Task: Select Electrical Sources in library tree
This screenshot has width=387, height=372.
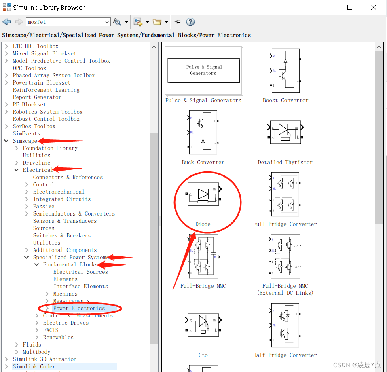Action: [x=80, y=272]
